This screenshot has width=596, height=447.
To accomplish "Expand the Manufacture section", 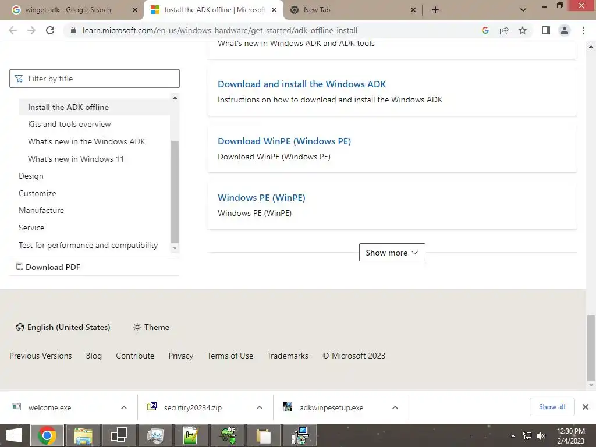I will (x=41, y=211).
